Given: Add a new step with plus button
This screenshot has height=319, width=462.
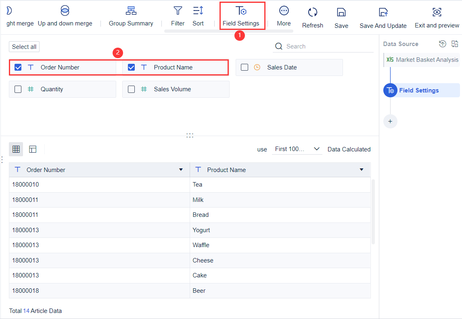Looking at the screenshot, I should pyautogui.click(x=390, y=121).
